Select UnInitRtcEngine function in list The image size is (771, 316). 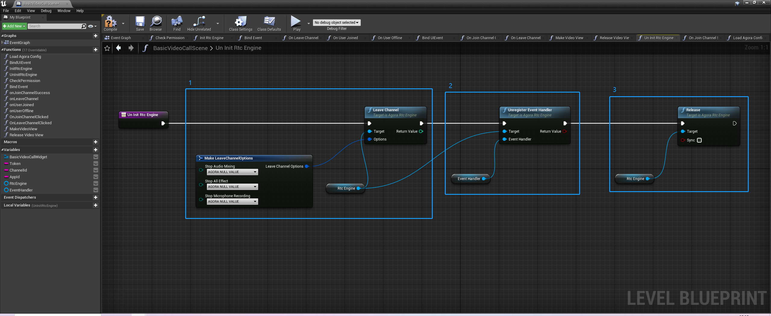tap(23, 74)
